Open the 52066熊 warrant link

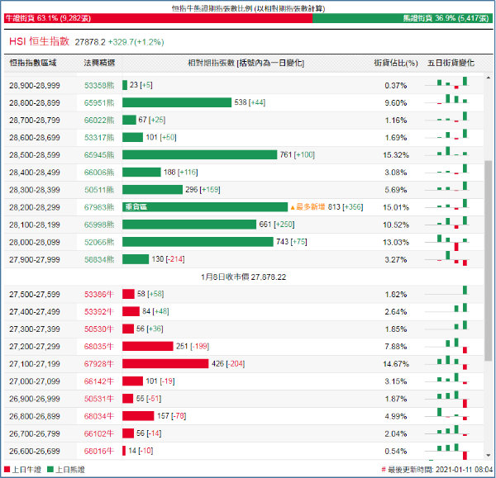(99, 242)
